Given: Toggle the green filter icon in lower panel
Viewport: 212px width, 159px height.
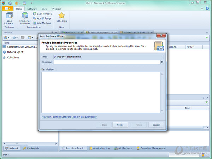Looking at the screenshot, I should pos(207,102).
